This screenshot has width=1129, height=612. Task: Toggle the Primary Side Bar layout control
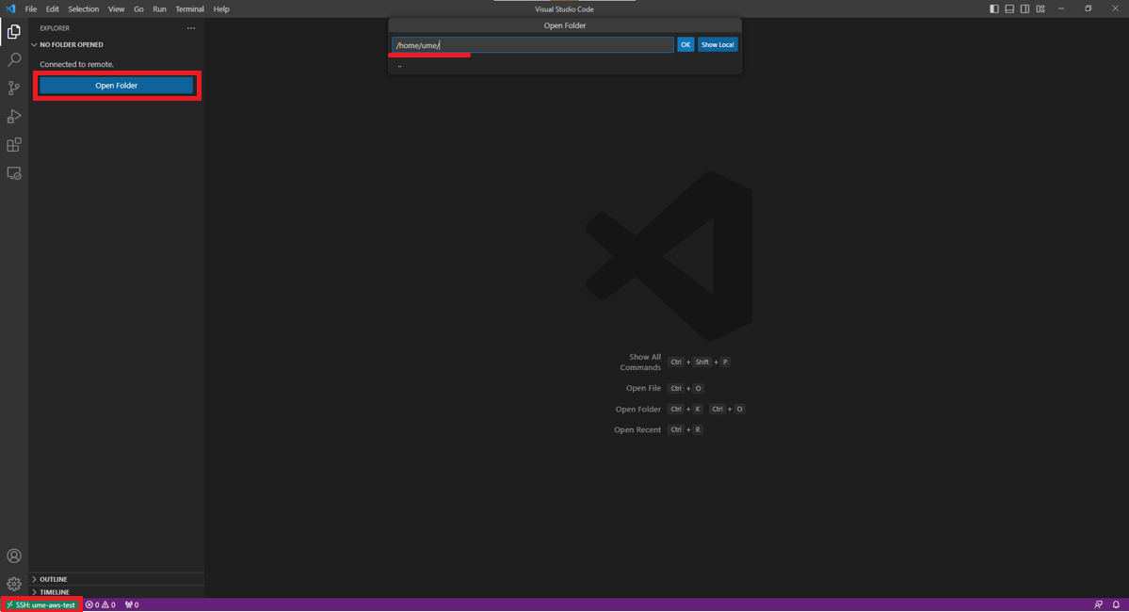(x=993, y=8)
